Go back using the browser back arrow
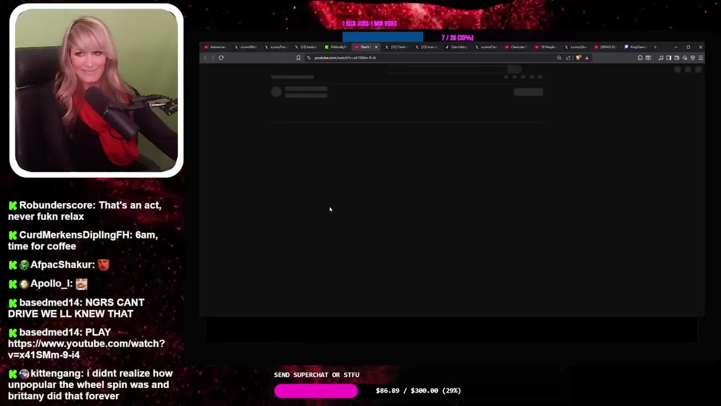This screenshot has height=406, width=721. (x=205, y=58)
